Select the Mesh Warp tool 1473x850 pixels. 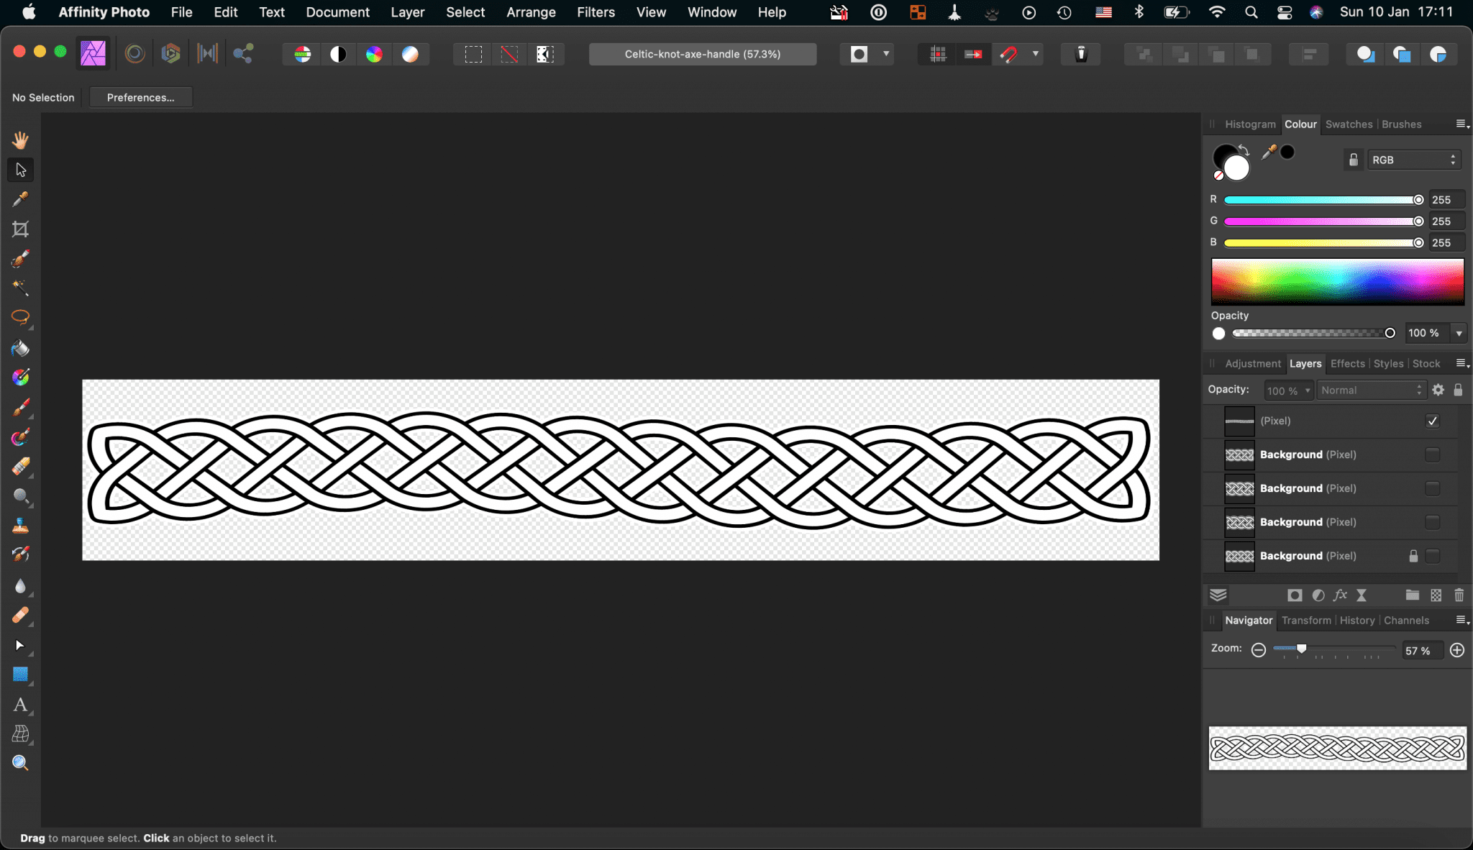click(x=20, y=734)
